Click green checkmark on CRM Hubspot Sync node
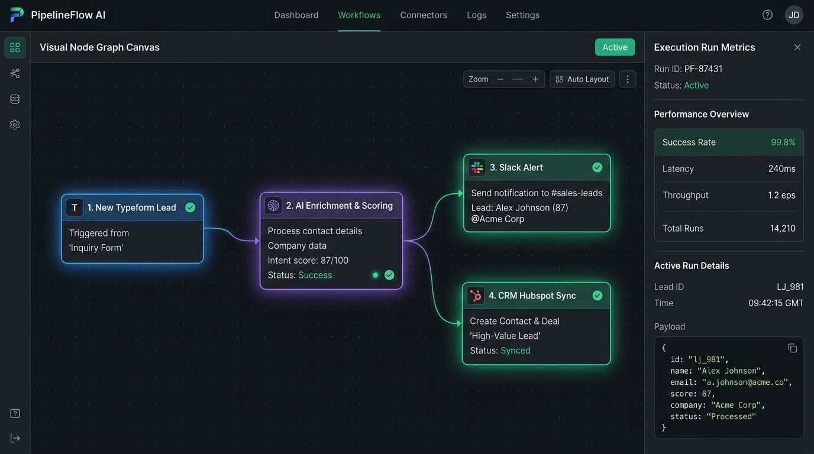Screen dimensions: 814x454 pos(597,296)
